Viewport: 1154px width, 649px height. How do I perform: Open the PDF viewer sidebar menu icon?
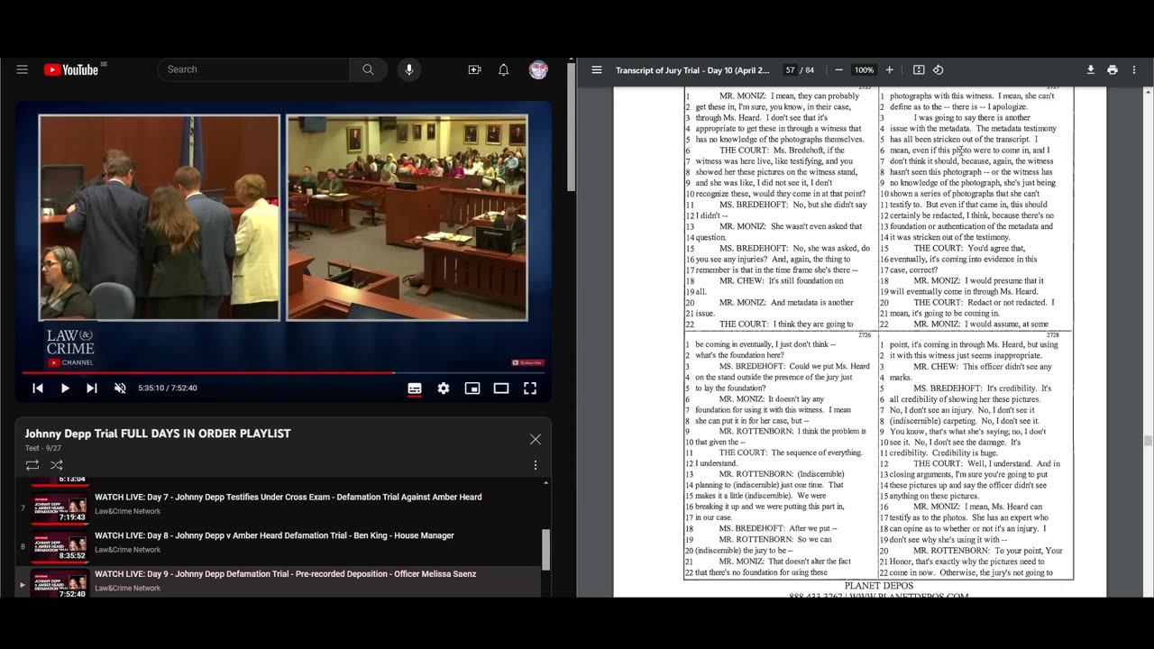(597, 69)
